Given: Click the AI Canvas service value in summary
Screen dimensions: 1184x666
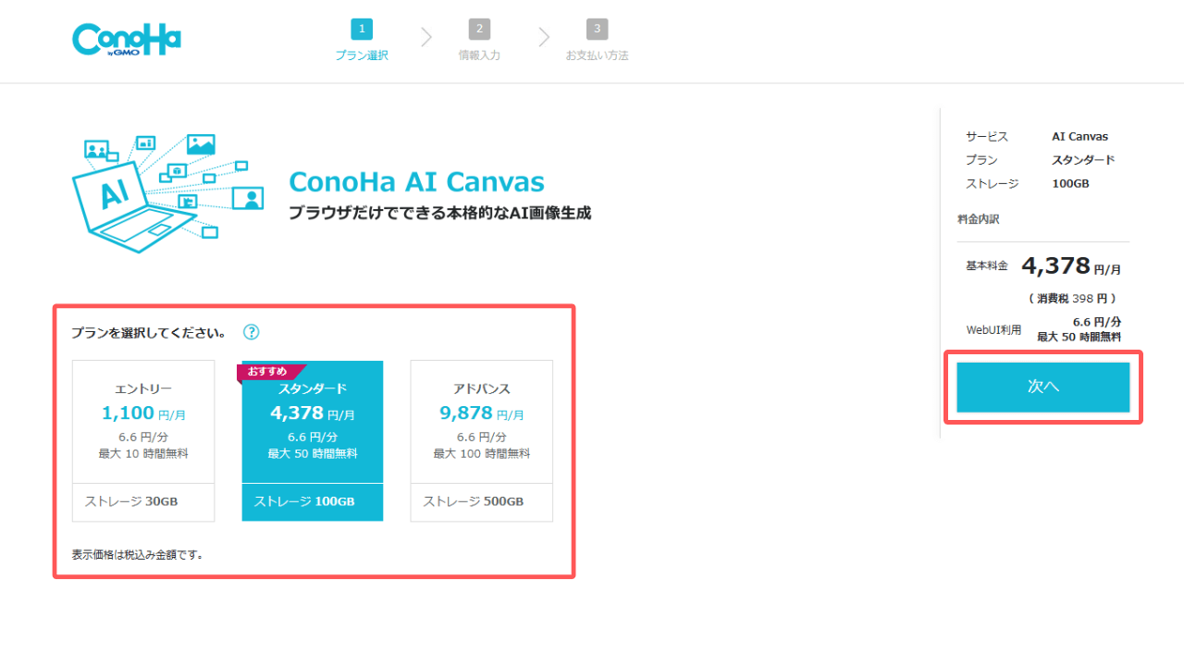Looking at the screenshot, I should (1079, 136).
